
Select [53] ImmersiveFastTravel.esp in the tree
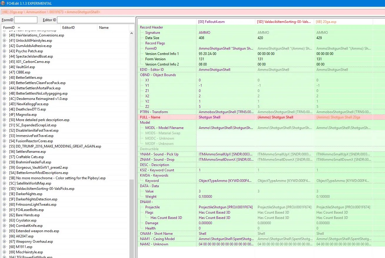pos(31,136)
